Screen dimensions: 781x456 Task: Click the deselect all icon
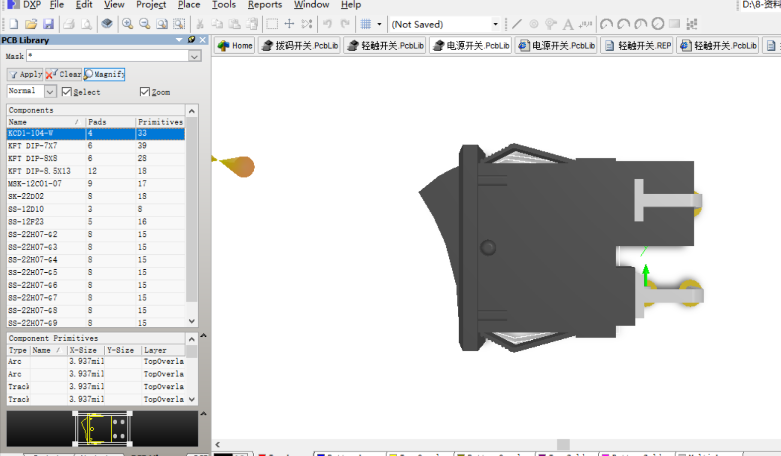coord(307,24)
